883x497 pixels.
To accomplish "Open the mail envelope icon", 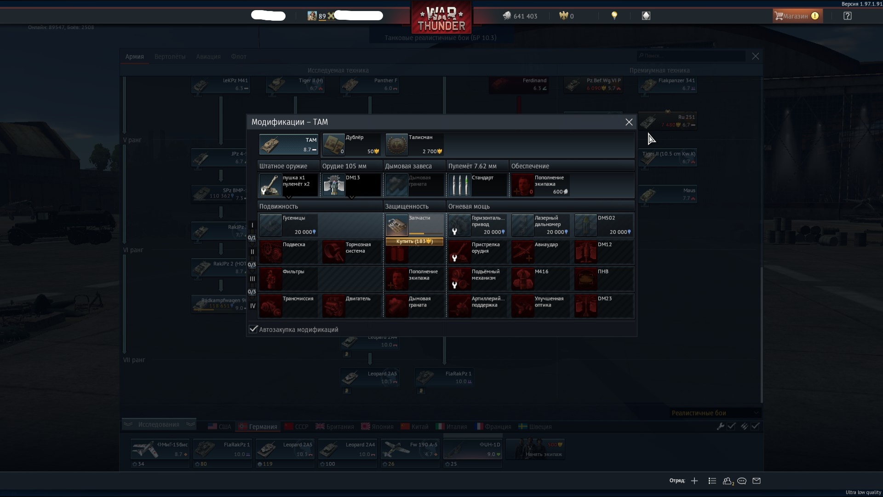I will coord(757,481).
